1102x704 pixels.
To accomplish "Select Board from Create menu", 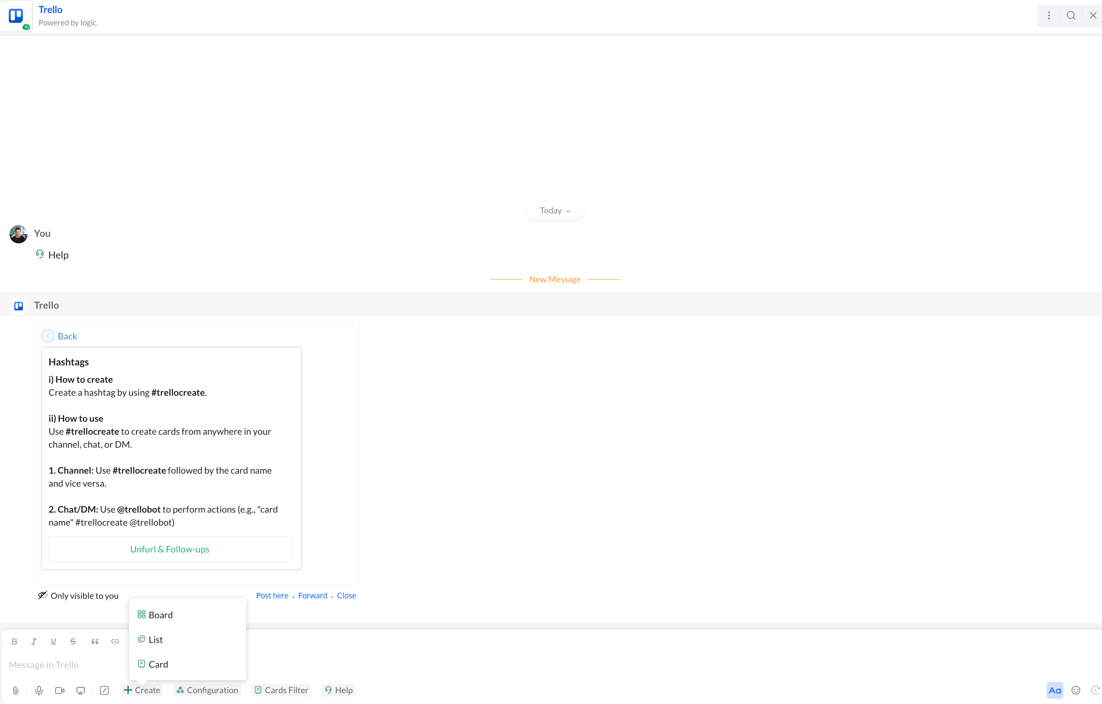I will 188,615.
